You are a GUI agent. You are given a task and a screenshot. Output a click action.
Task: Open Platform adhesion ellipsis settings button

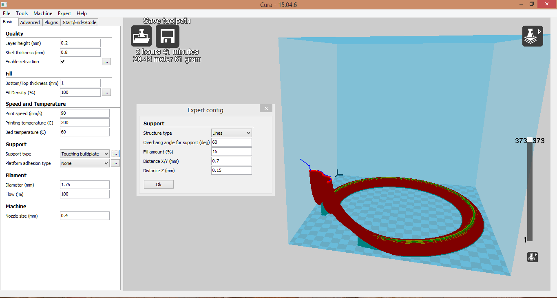(x=115, y=163)
